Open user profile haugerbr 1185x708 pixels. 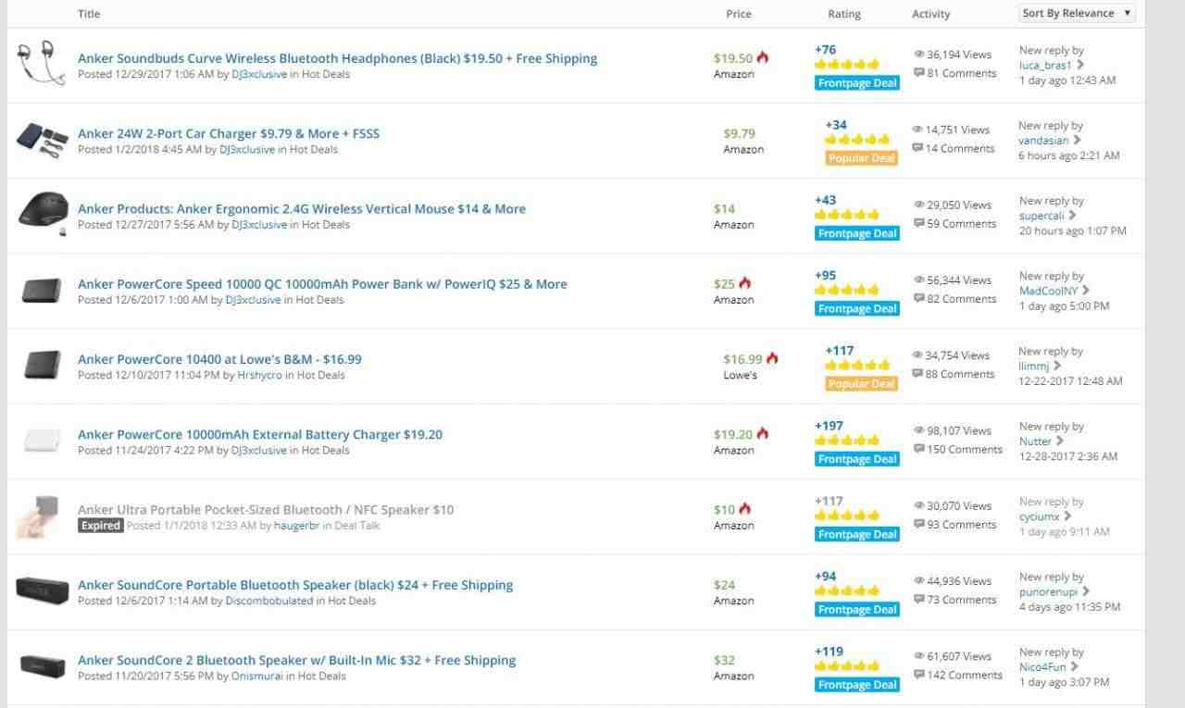click(x=296, y=526)
